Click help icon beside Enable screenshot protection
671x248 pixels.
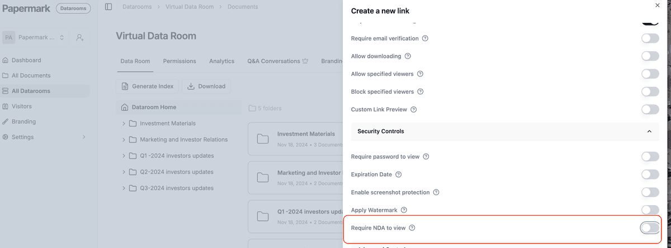pos(436,192)
